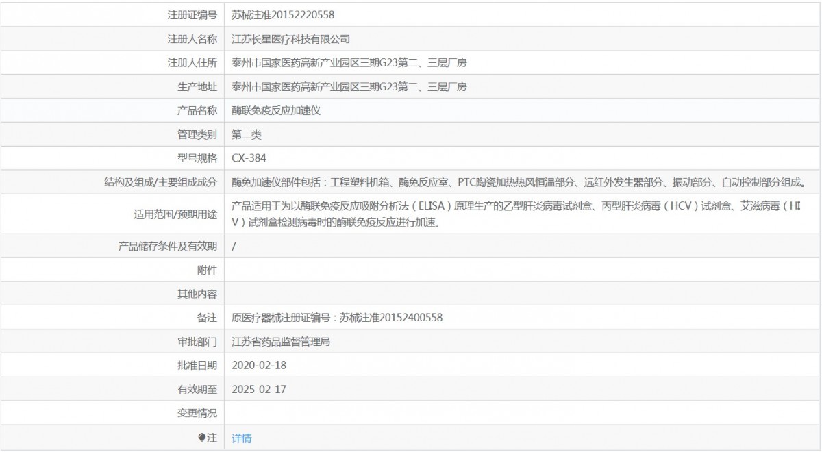
Task: Click the 注册证编号 label
Action: click(x=192, y=14)
